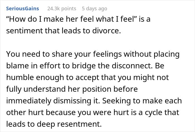The image size is (195, 132).
Task: Click the word 'divorce' in the first paragraph
Action: point(106,31)
